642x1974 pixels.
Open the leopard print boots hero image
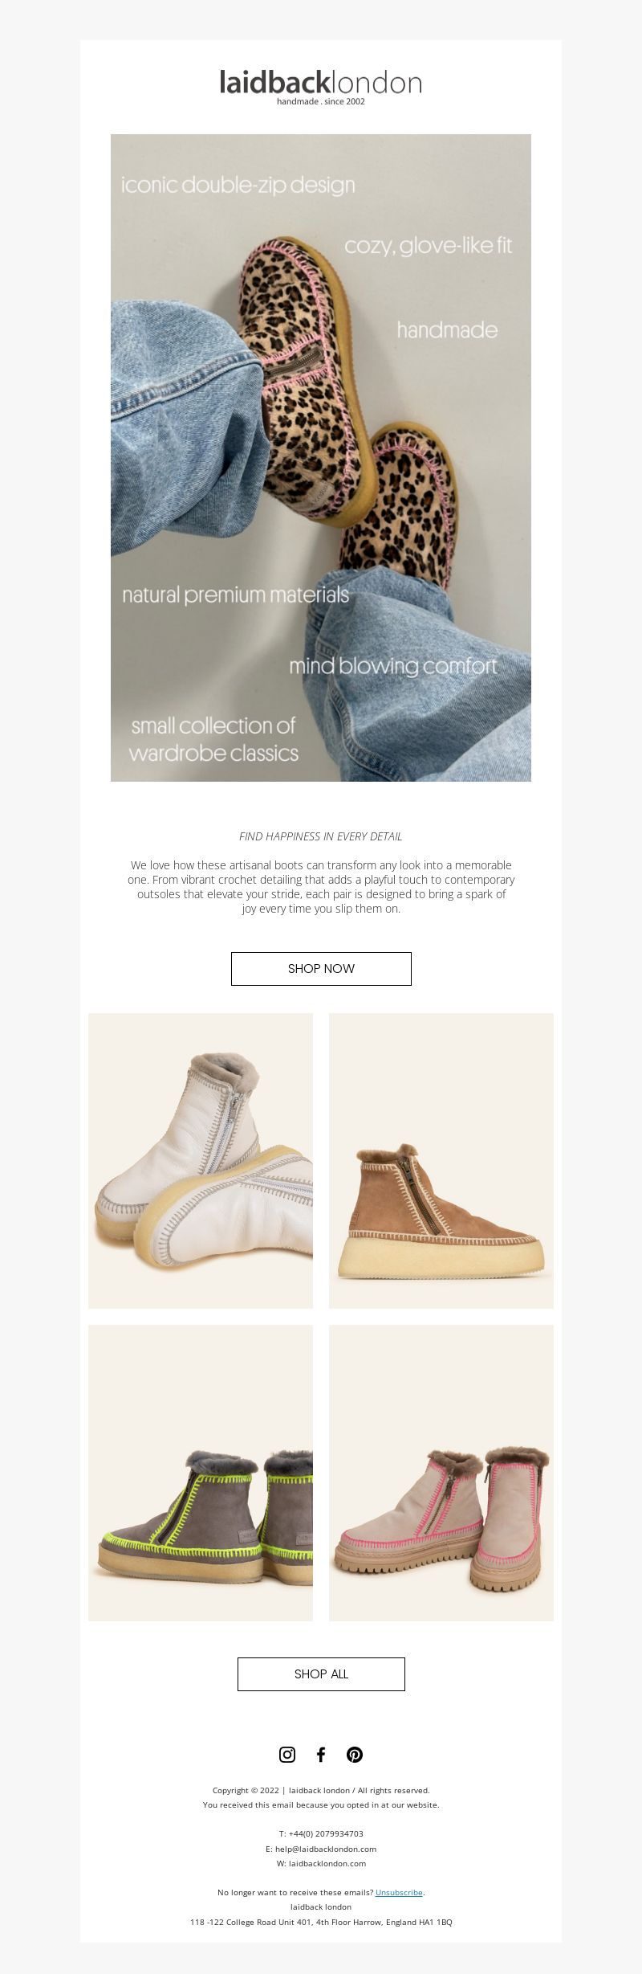[321, 458]
